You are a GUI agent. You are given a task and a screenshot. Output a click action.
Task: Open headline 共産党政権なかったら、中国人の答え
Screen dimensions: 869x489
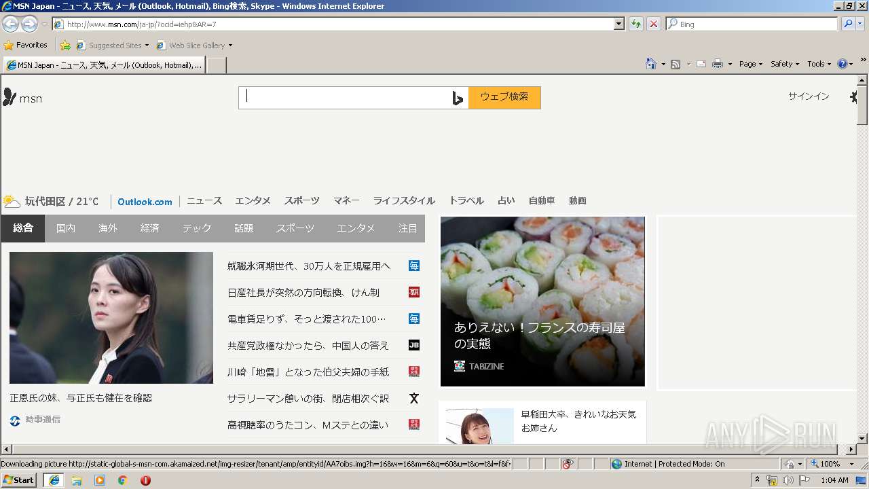308,345
